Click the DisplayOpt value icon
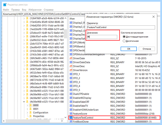162x125 pixels. [x=71, y=38]
